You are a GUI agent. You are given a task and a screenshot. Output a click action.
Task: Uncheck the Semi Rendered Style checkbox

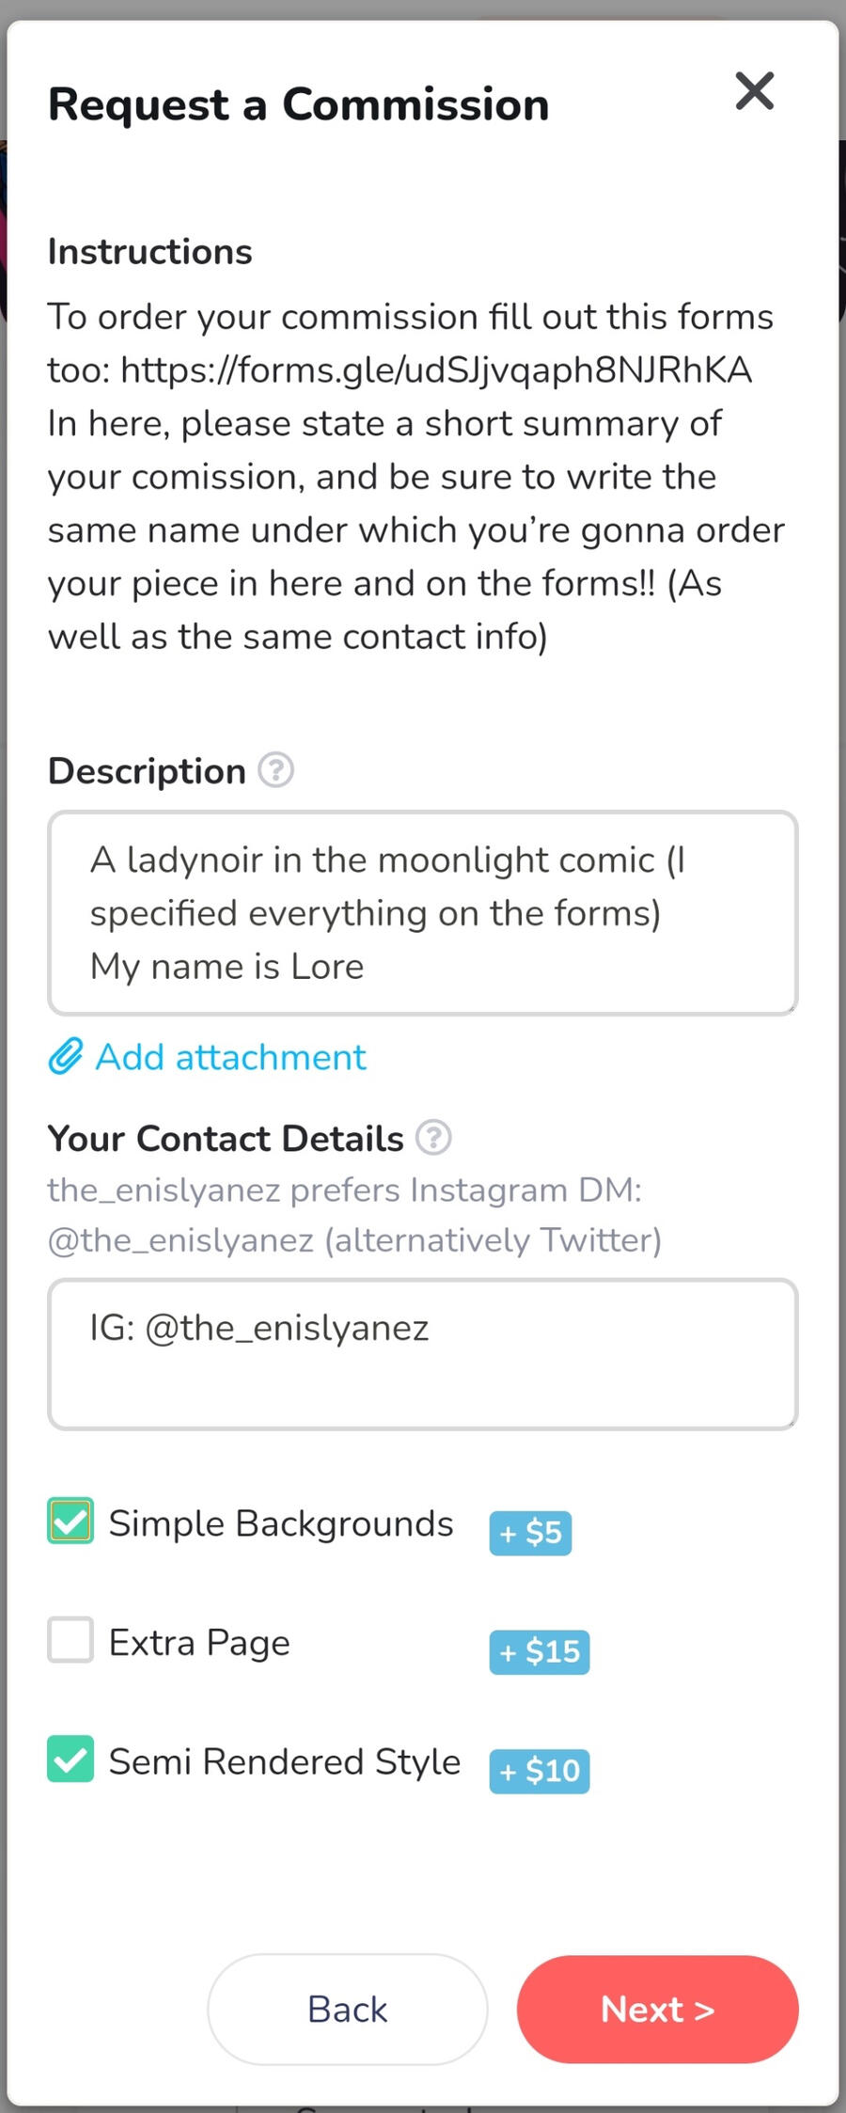(x=70, y=1758)
